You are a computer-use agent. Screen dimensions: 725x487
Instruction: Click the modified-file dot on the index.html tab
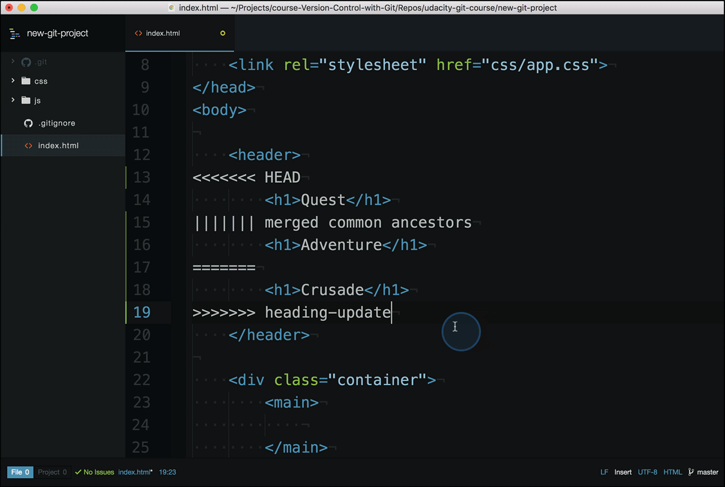[x=222, y=33]
